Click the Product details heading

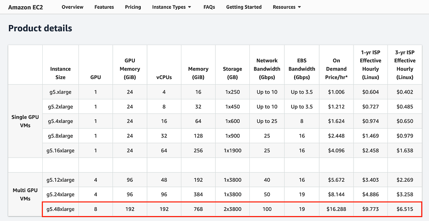(40, 28)
